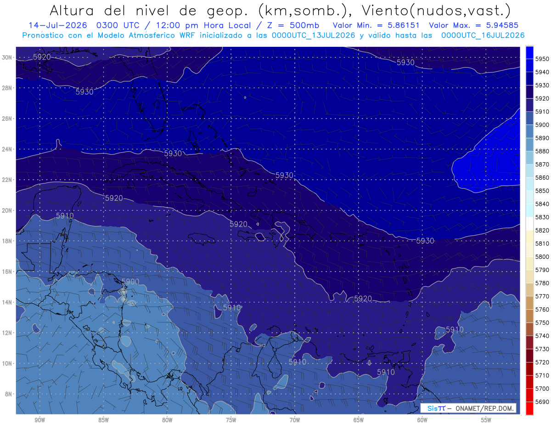The height and width of the screenshot is (426, 551).
Task: Click the 12N latitude axis label
Action: [x=7, y=333]
